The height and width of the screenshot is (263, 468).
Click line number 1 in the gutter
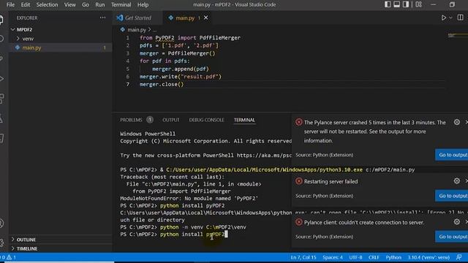tap(127, 38)
